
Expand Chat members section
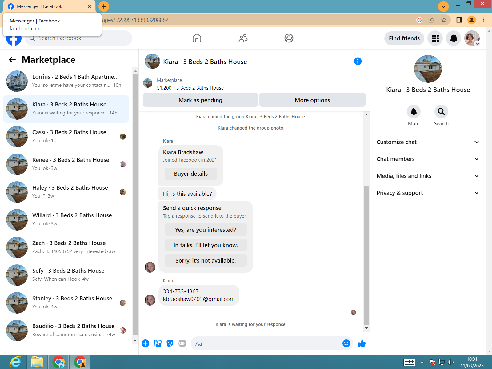pyautogui.click(x=428, y=159)
